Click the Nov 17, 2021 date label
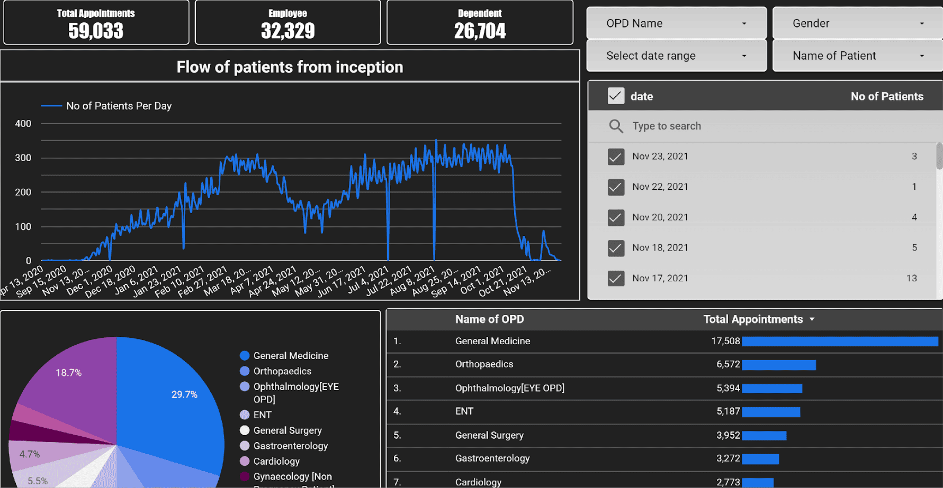 point(660,278)
